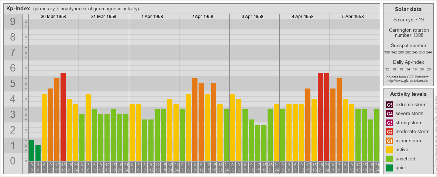
Task: Click the '21 24' time label under 5 Apr 1958
Action: 377,167
